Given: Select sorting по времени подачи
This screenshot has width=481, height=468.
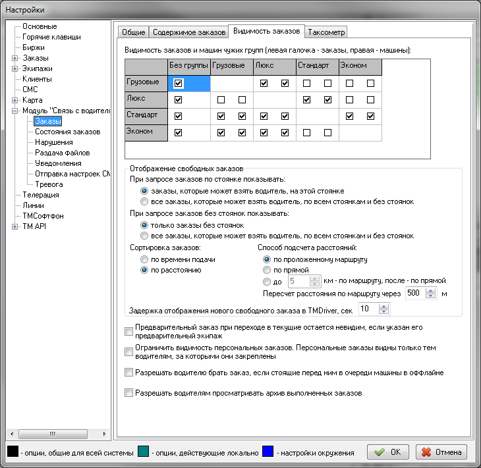Looking at the screenshot, I should coord(145,259).
